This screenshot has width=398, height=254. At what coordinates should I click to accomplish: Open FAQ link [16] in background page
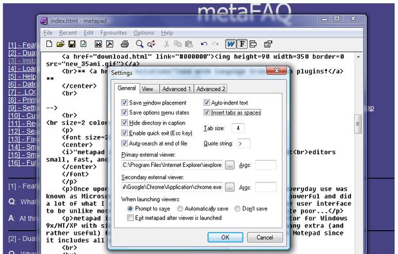pos(22,162)
